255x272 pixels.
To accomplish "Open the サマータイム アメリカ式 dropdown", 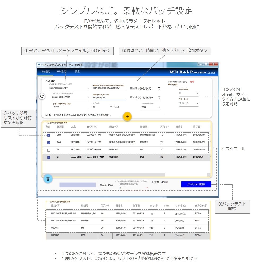I will tap(197, 103).
